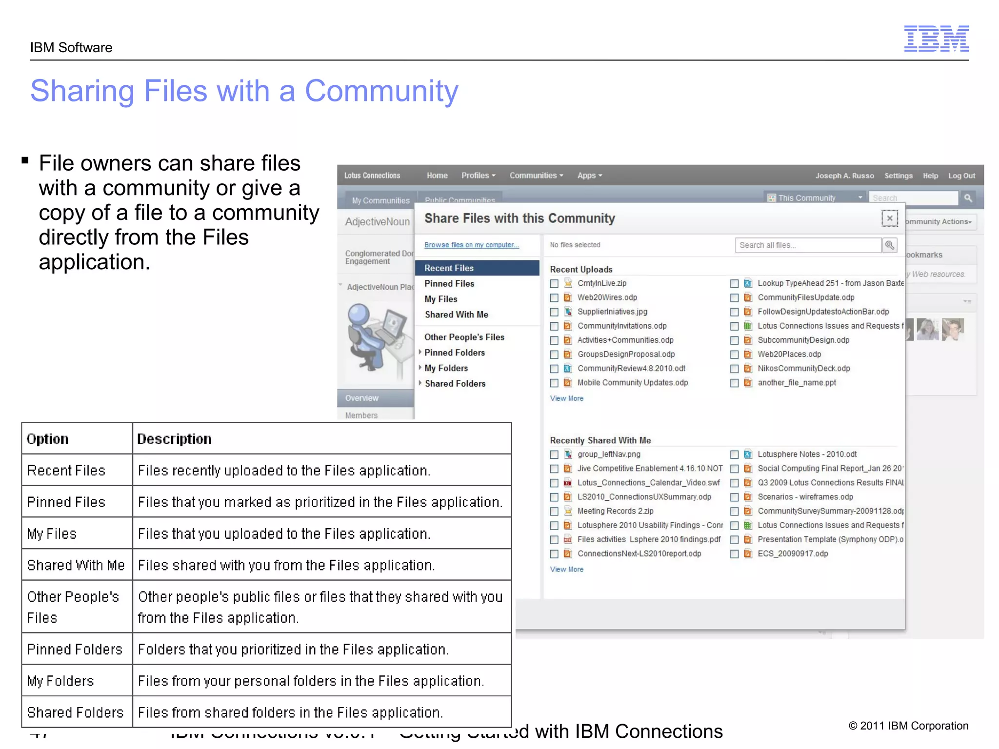Click the document icon next to CommunityReview4.8.2010.odt
The width and height of the screenshot is (999, 749).
point(568,369)
